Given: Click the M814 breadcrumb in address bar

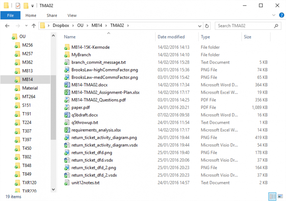Looking at the screenshot, I should (x=97, y=26).
